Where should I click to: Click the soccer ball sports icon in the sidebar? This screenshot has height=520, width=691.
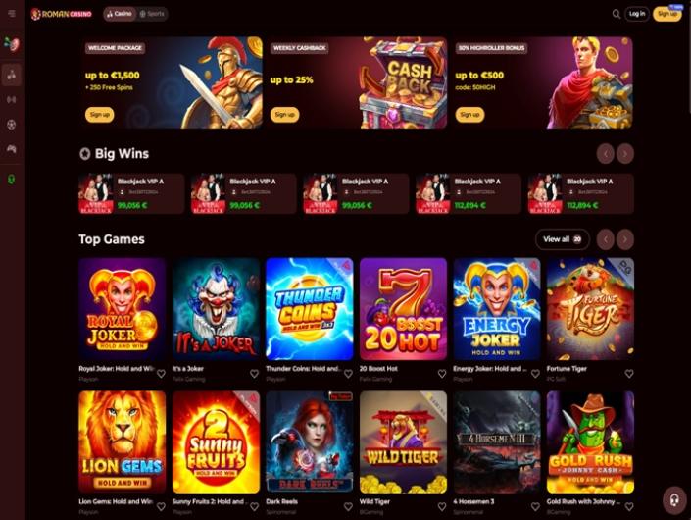point(12,125)
